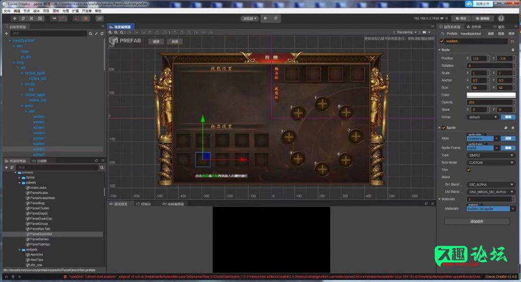Viewport: 521px width, 282px height.
Task: Refresh the assets panel
Action: (96, 161)
